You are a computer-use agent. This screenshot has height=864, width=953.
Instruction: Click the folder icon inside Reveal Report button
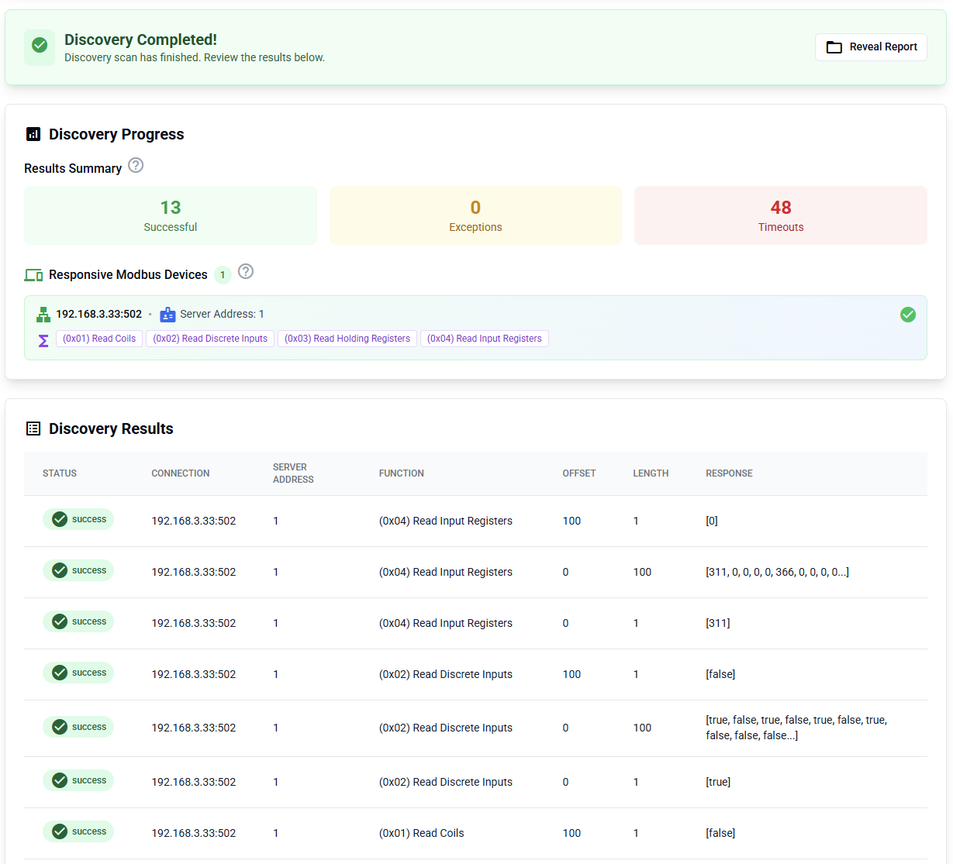click(x=834, y=46)
